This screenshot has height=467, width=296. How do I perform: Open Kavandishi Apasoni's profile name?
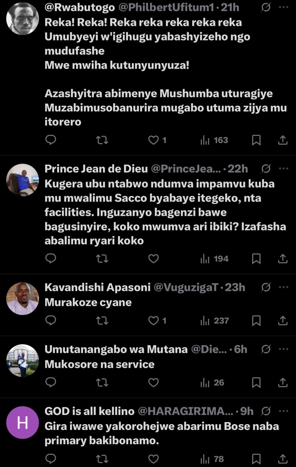click(98, 287)
